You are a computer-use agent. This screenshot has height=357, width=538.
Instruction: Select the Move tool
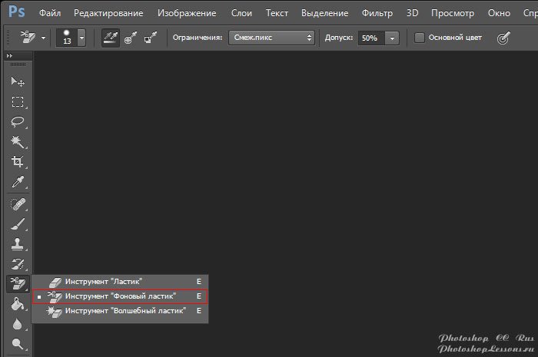(17, 81)
